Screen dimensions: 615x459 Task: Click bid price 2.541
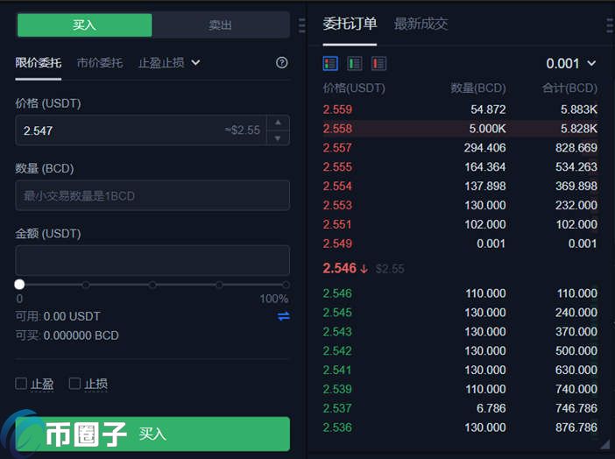pyautogui.click(x=337, y=370)
